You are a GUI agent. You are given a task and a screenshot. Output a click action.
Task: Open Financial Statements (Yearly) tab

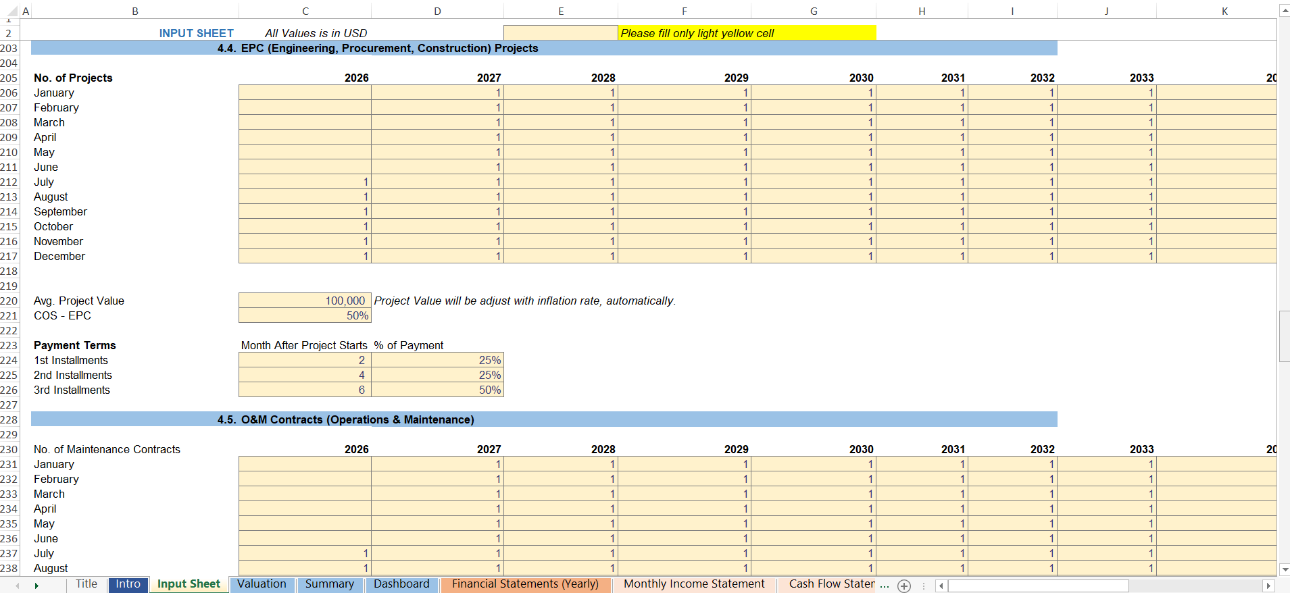[525, 584]
